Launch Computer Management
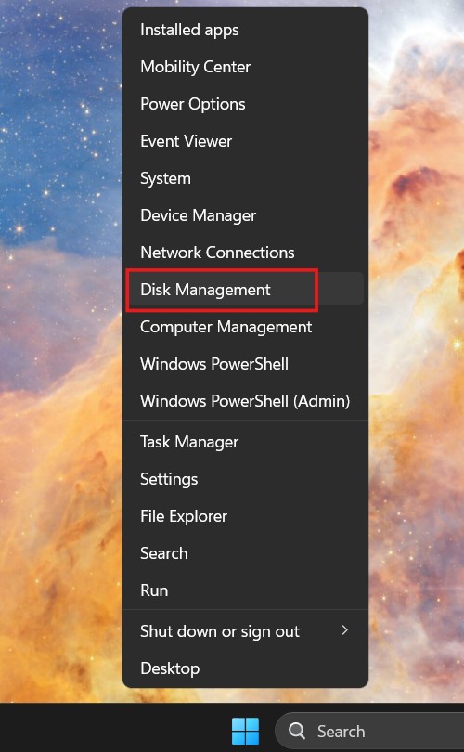464x752 pixels. coord(245,327)
